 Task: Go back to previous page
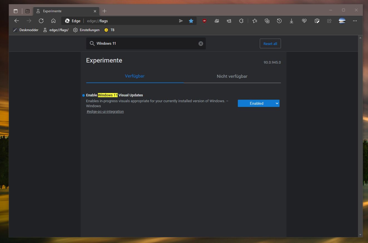click(x=17, y=21)
